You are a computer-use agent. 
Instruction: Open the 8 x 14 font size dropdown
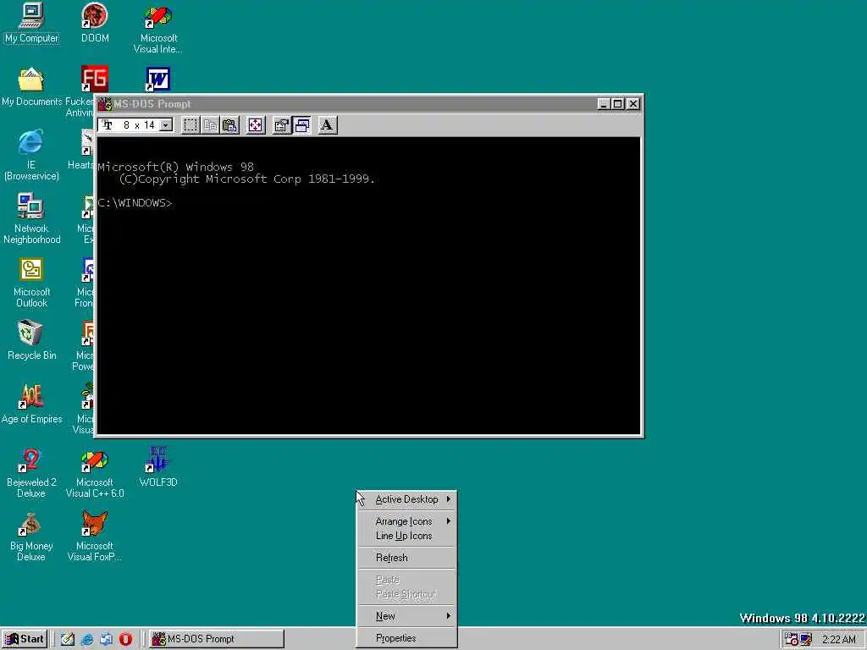tap(166, 125)
